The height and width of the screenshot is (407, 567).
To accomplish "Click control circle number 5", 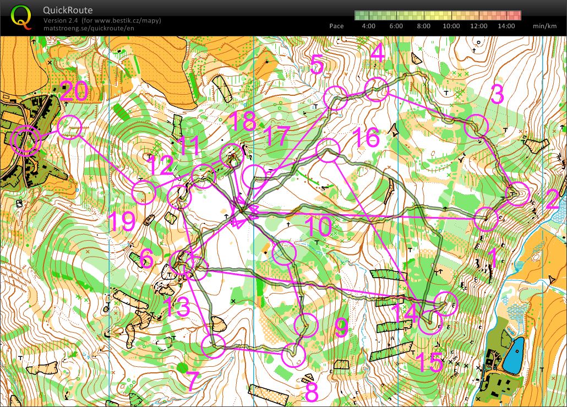I will pyautogui.click(x=335, y=97).
